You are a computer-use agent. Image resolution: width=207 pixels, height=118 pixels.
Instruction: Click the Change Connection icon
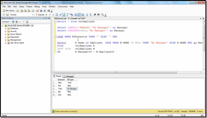point(7,15)
